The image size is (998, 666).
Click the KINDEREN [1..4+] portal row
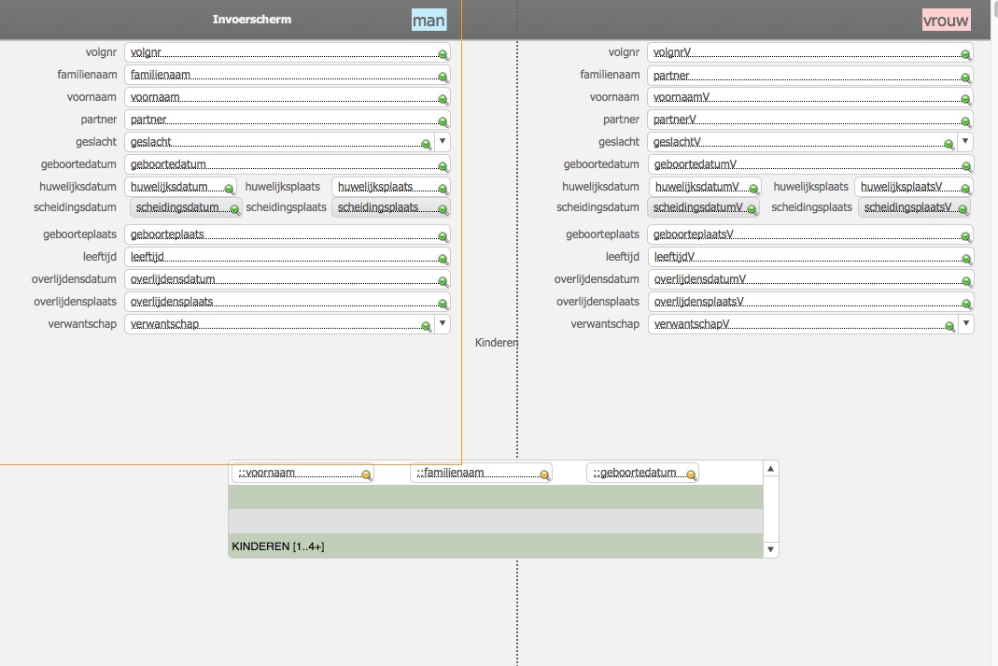pyautogui.click(x=496, y=546)
